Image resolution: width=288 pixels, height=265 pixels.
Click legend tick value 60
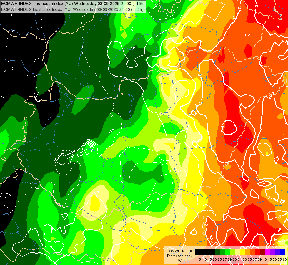click(x=285, y=259)
